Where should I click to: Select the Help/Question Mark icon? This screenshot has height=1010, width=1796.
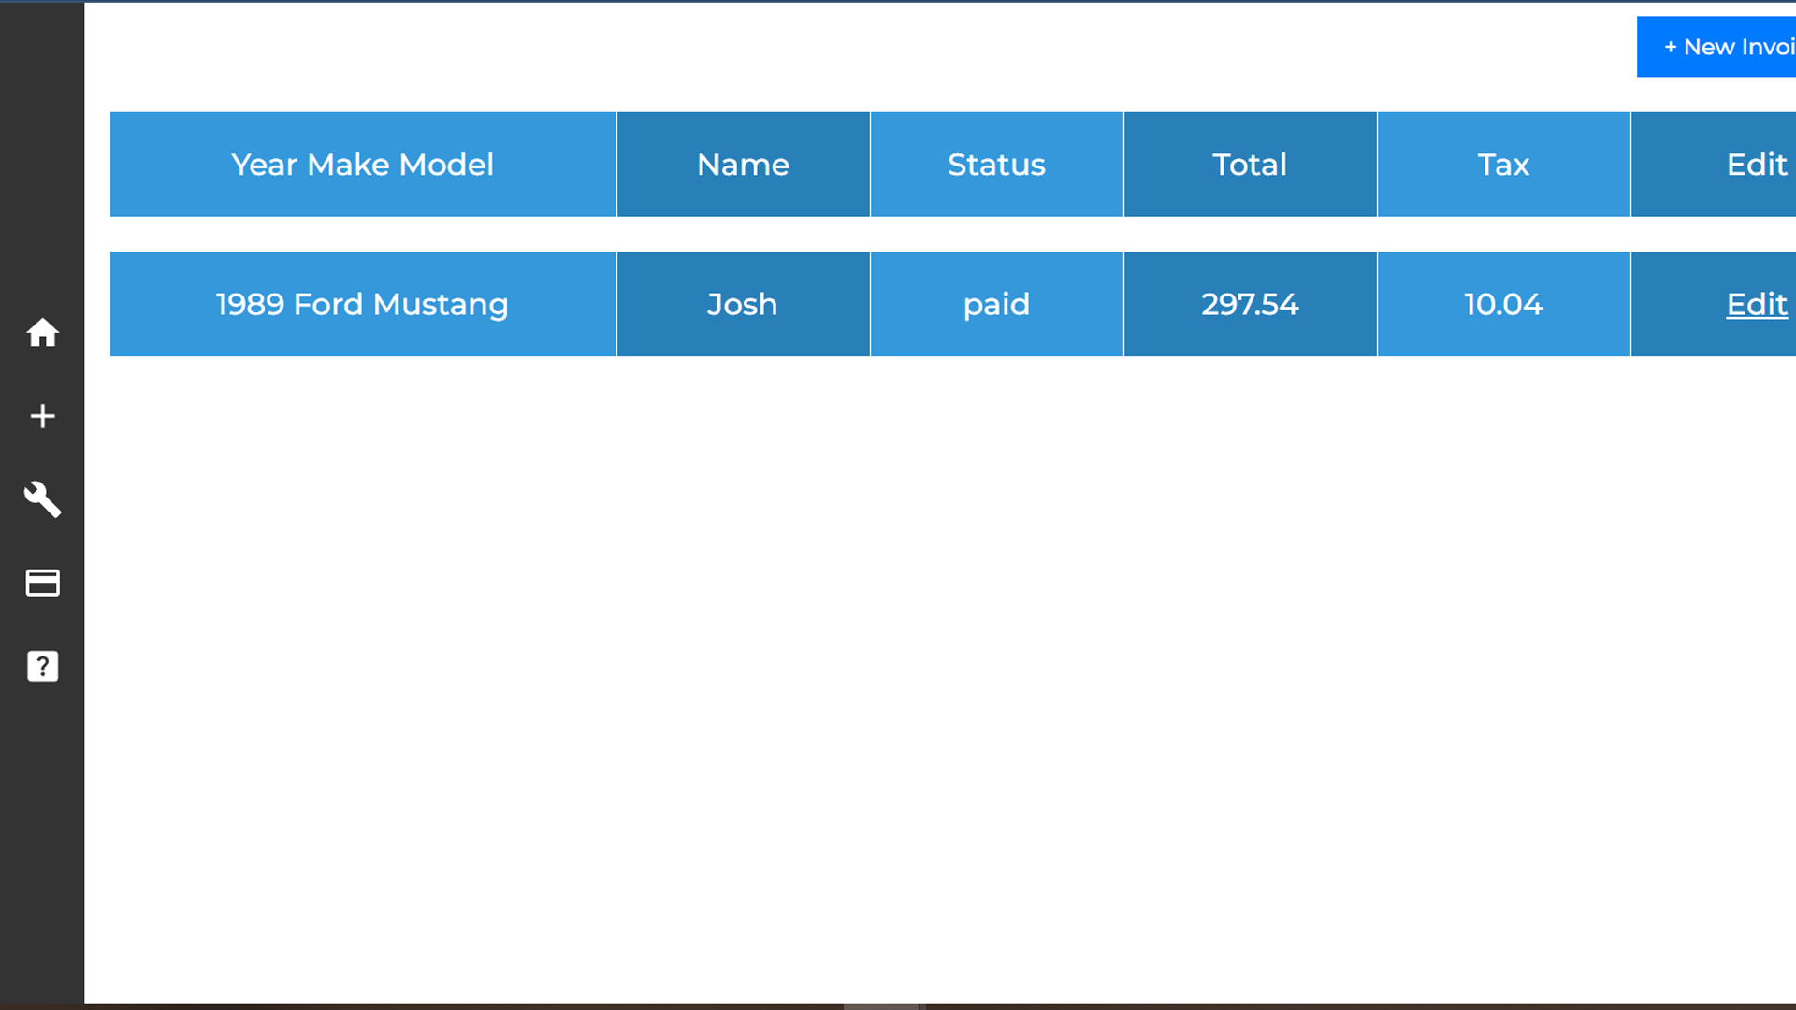point(42,666)
